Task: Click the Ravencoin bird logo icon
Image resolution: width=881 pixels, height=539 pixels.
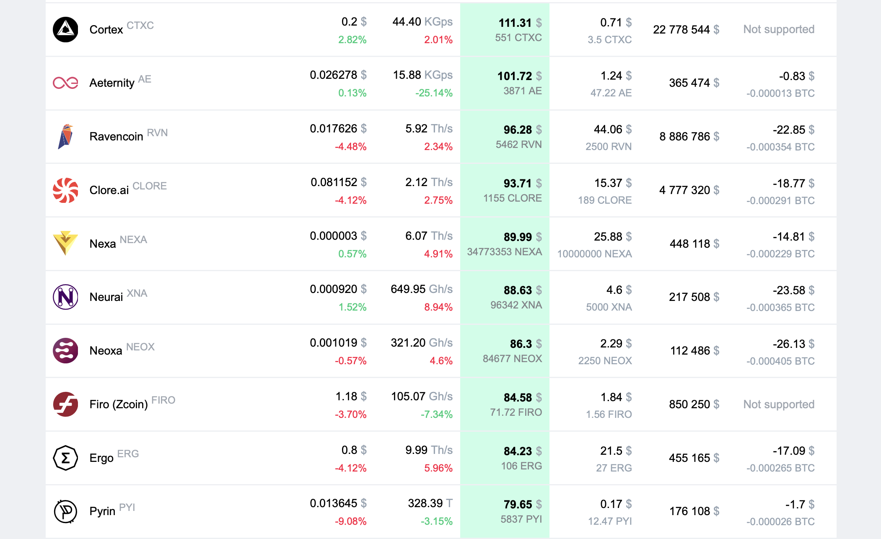Action: 65,137
